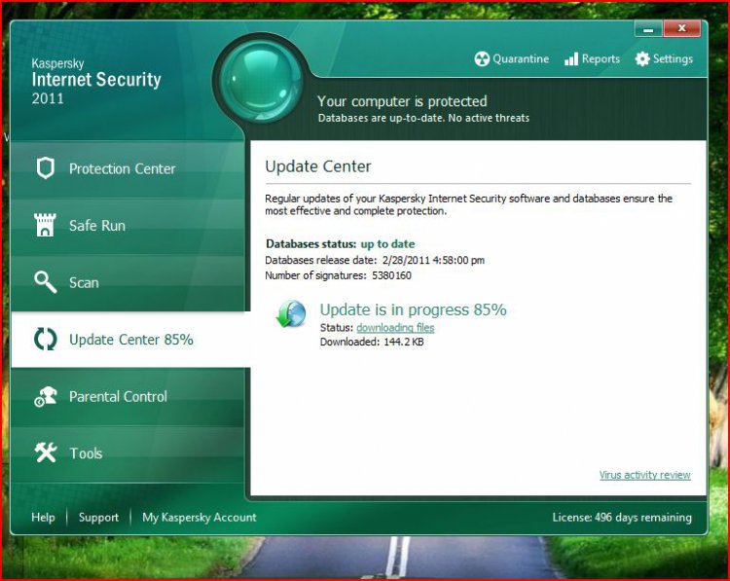Click the Tools wrench and hammer icon
The height and width of the screenshot is (581, 730).
(x=45, y=452)
